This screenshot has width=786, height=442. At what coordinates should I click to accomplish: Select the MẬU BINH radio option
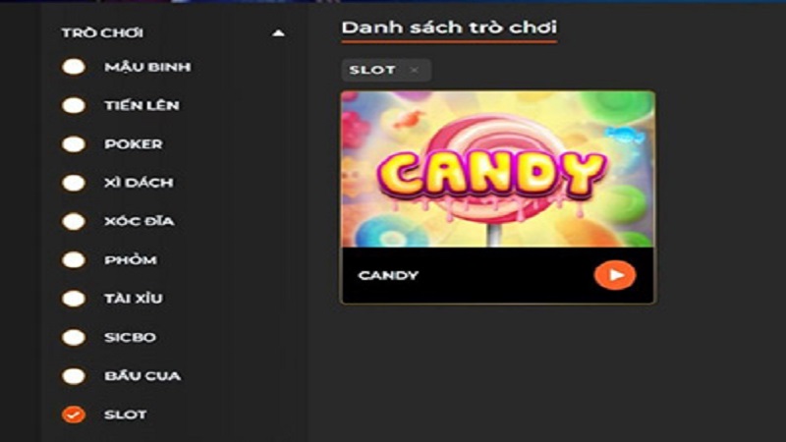(74, 67)
